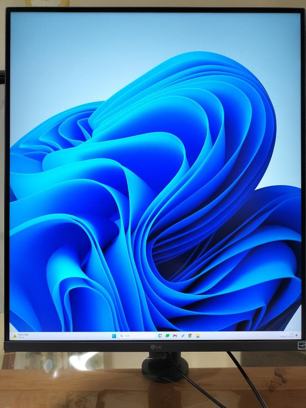Click the taskbar clock time
This screenshot has width=306, height=408.
pyautogui.click(x=291, y=334)
